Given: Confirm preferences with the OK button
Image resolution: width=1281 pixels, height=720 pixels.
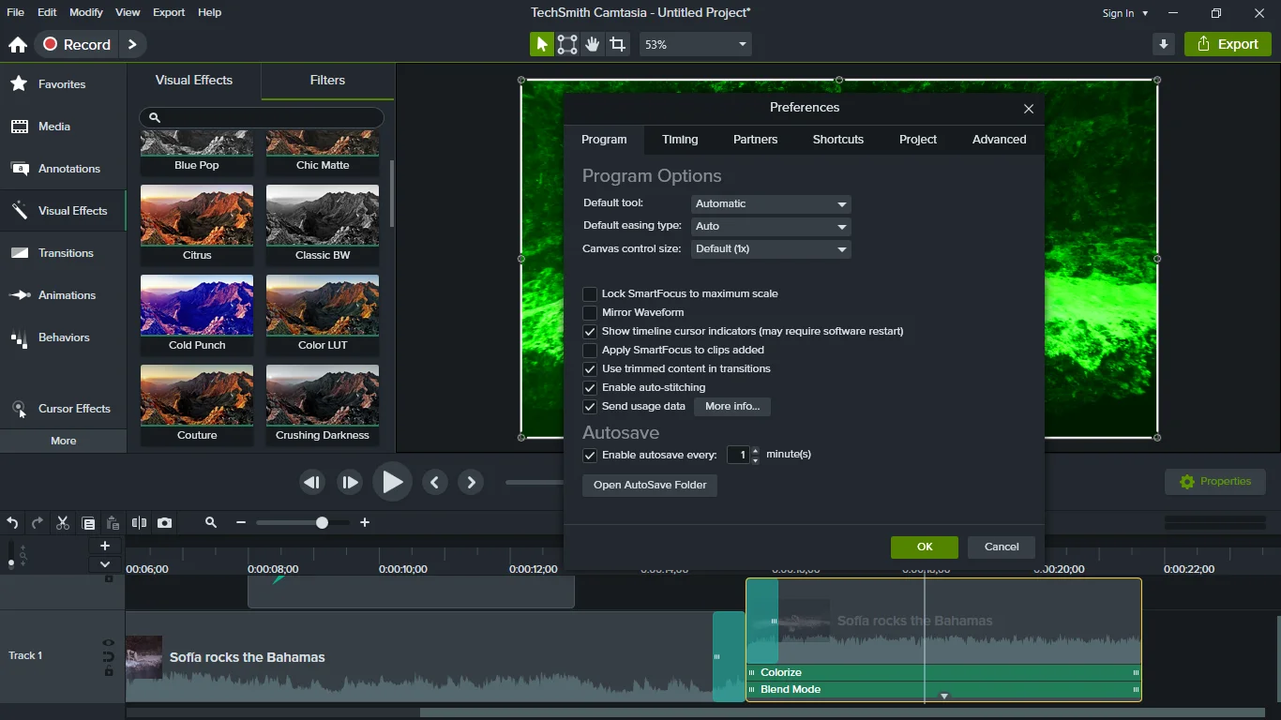Looking at the screenshot, I should click(924, 547).
